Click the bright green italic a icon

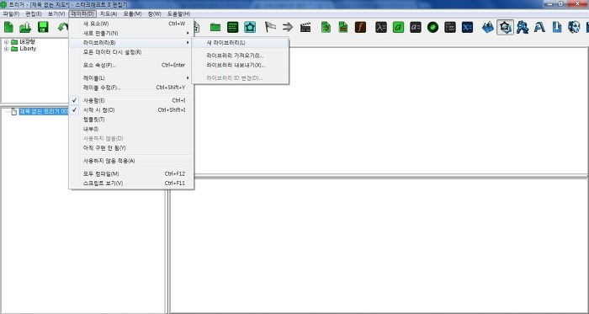click(398, 27)
